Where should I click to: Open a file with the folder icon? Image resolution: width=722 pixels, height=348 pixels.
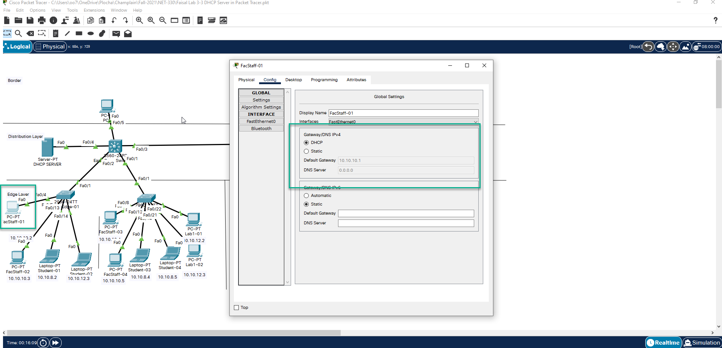click(18, 20)
